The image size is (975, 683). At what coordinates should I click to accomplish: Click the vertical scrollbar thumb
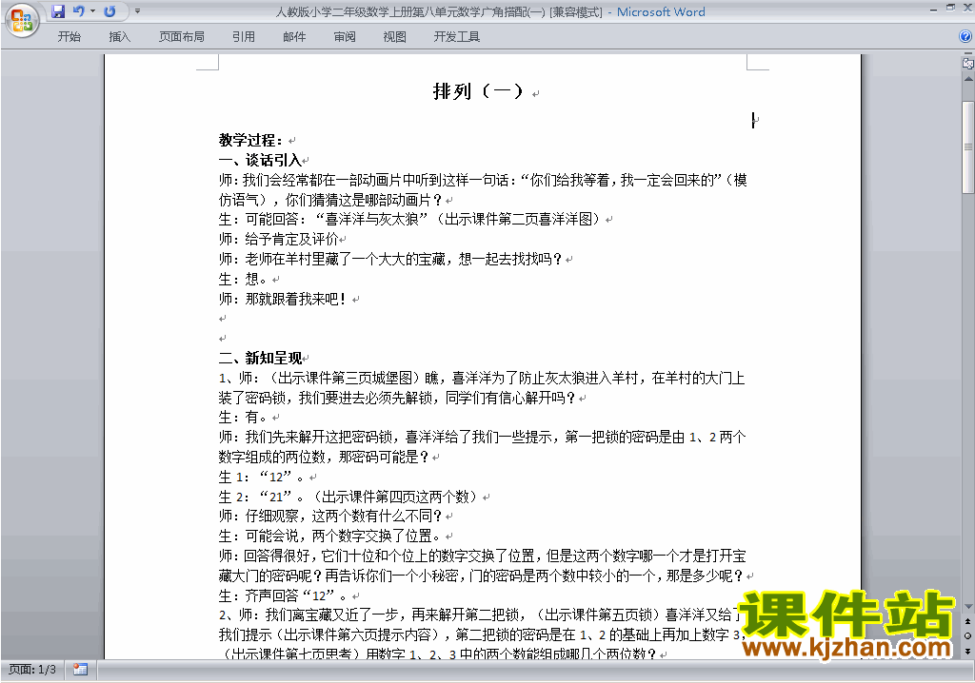click(968, 146)
